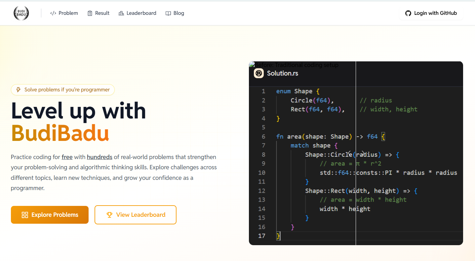Click the trophy icon in View Leaderboard

(x=109, y=215)
